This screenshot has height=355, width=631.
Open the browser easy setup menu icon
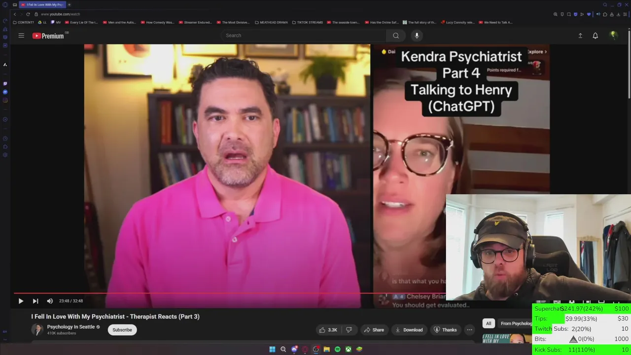coord(625,14)
